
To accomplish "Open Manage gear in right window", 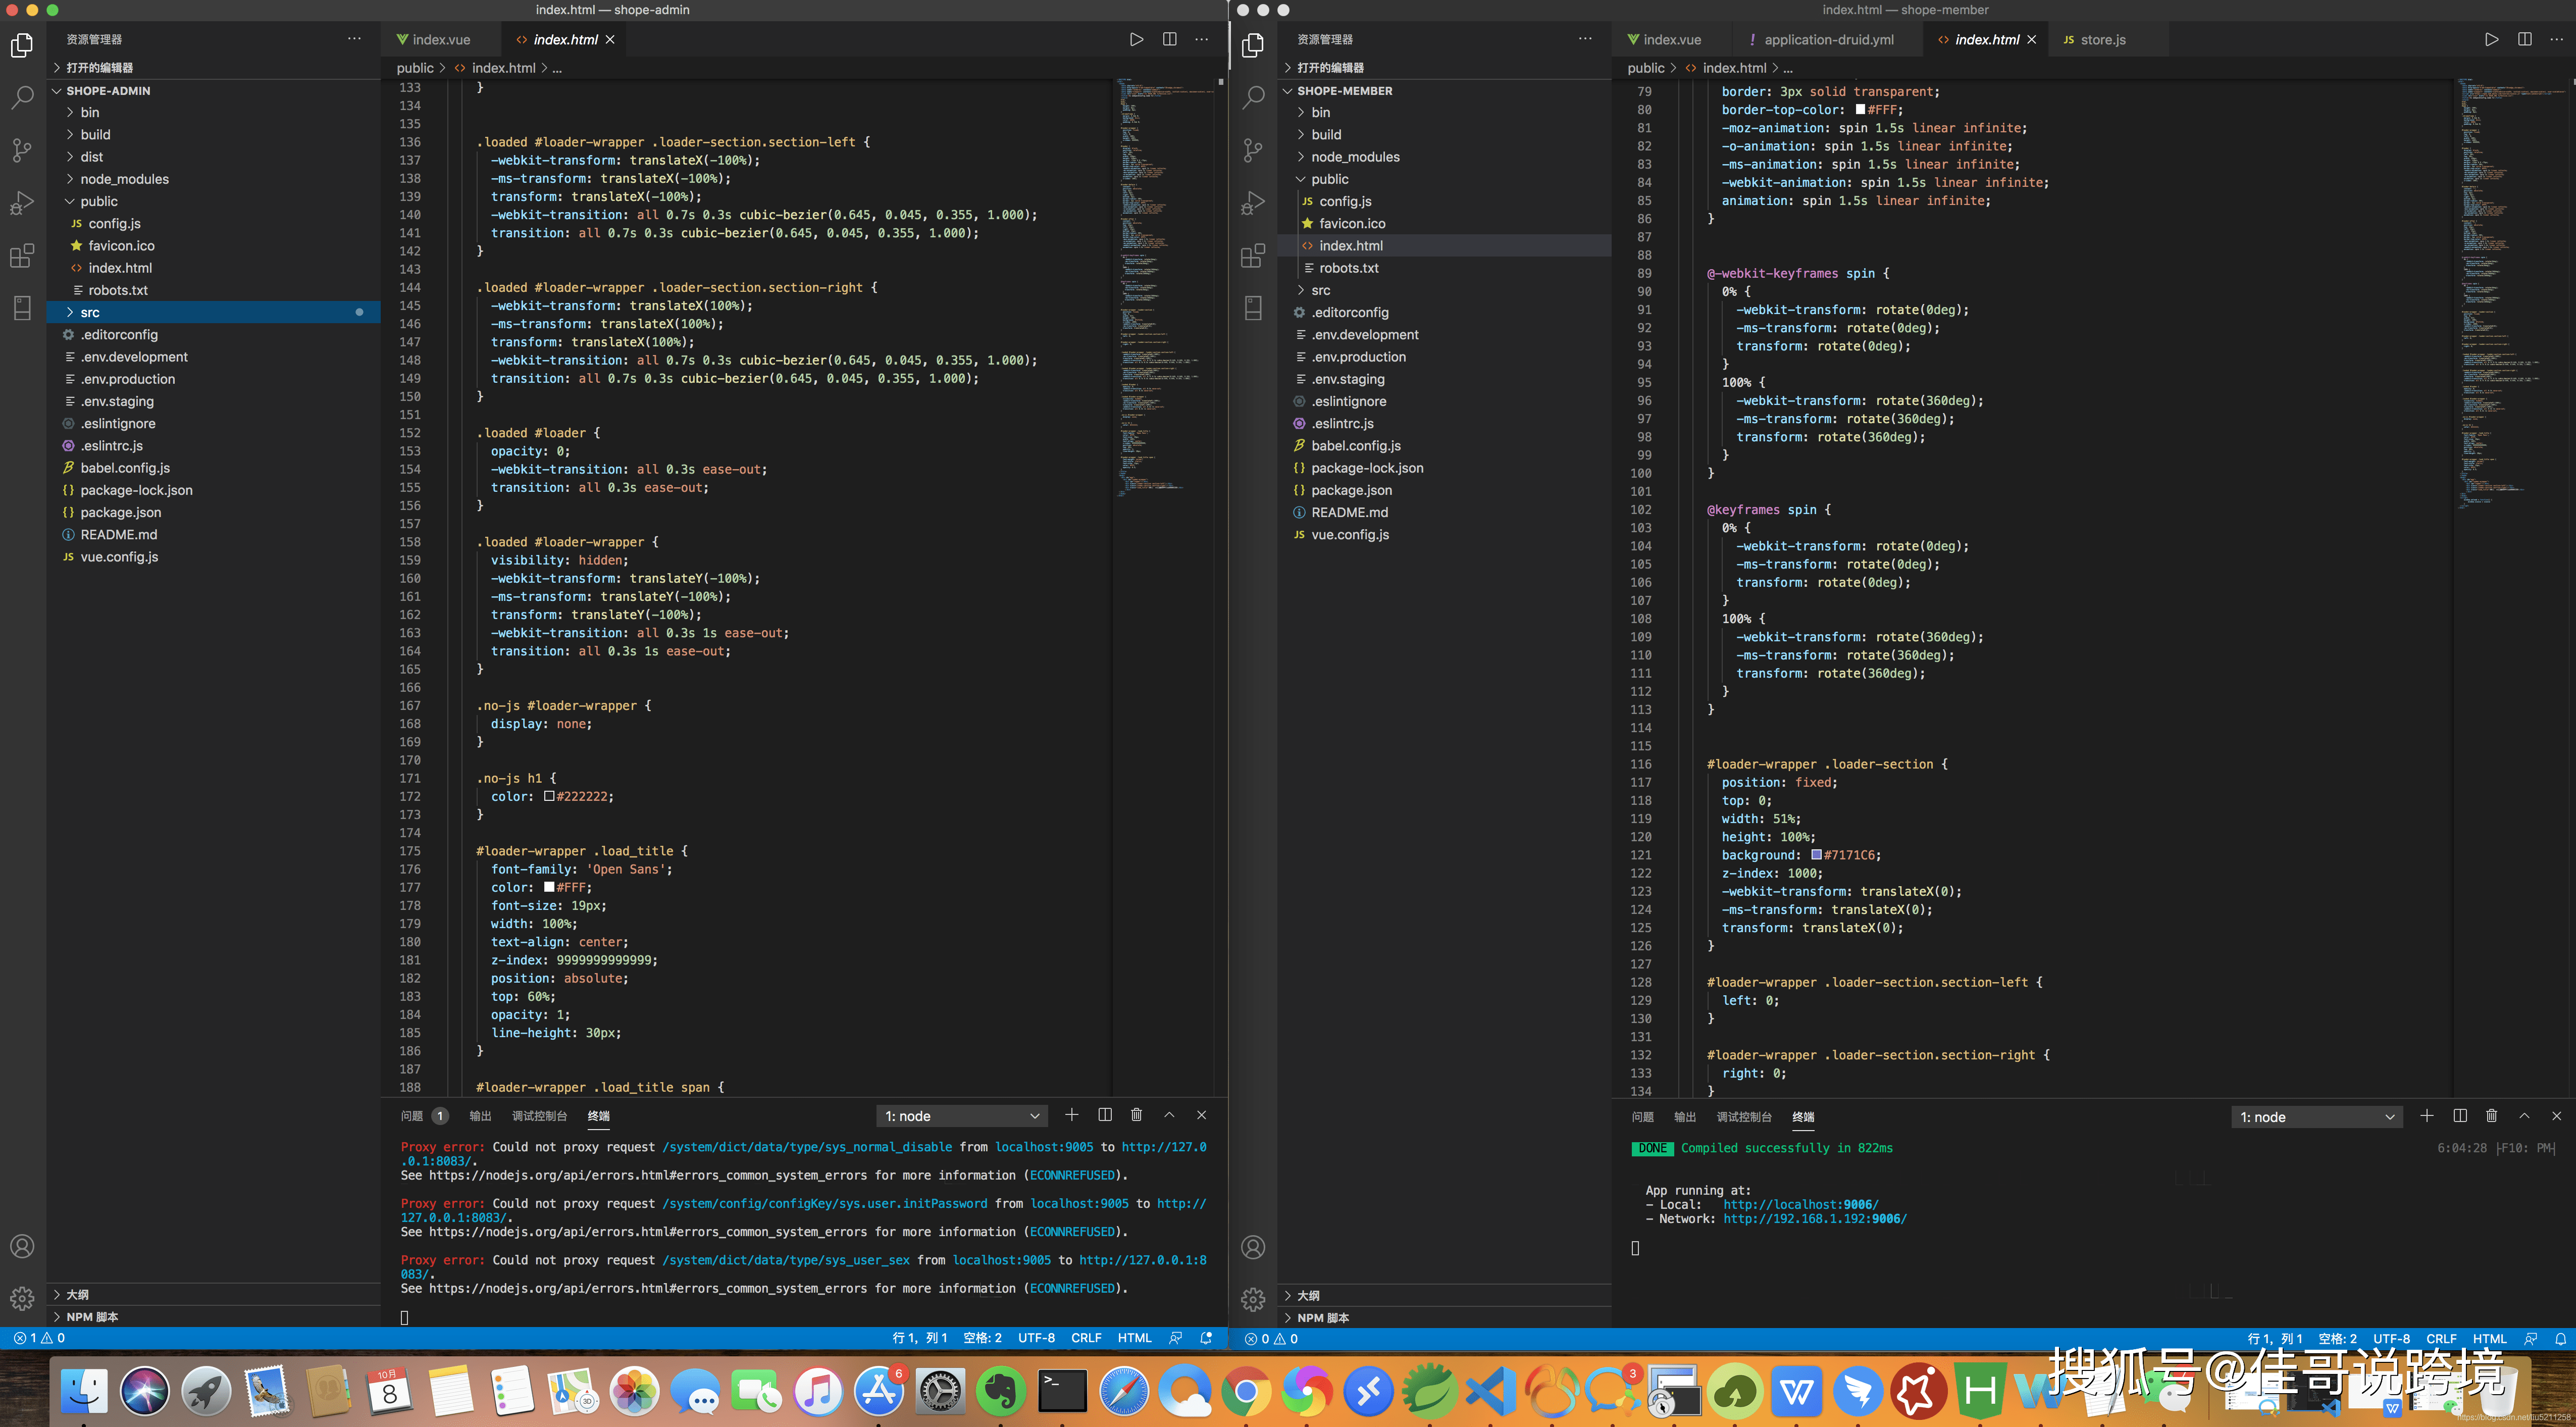I will (x=1252, y=1299).
